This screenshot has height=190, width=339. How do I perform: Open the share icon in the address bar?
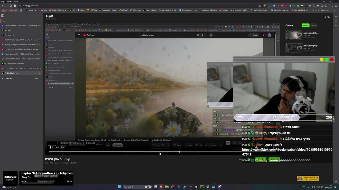(x=260, y=6)
